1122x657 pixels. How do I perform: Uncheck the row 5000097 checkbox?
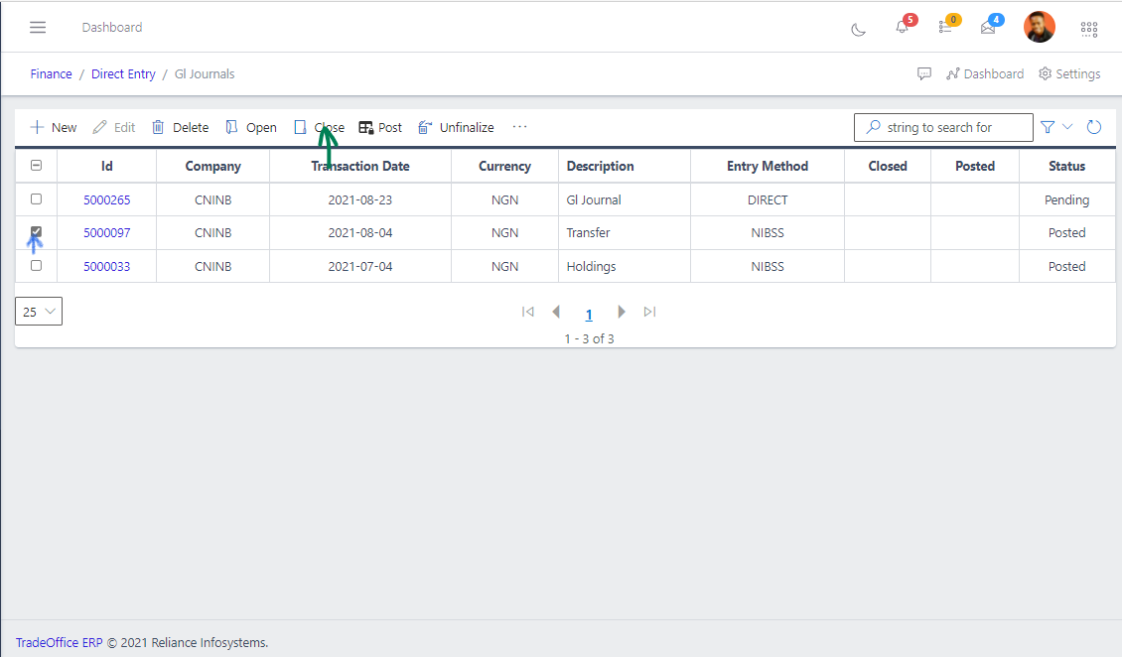tap(37, 232)
